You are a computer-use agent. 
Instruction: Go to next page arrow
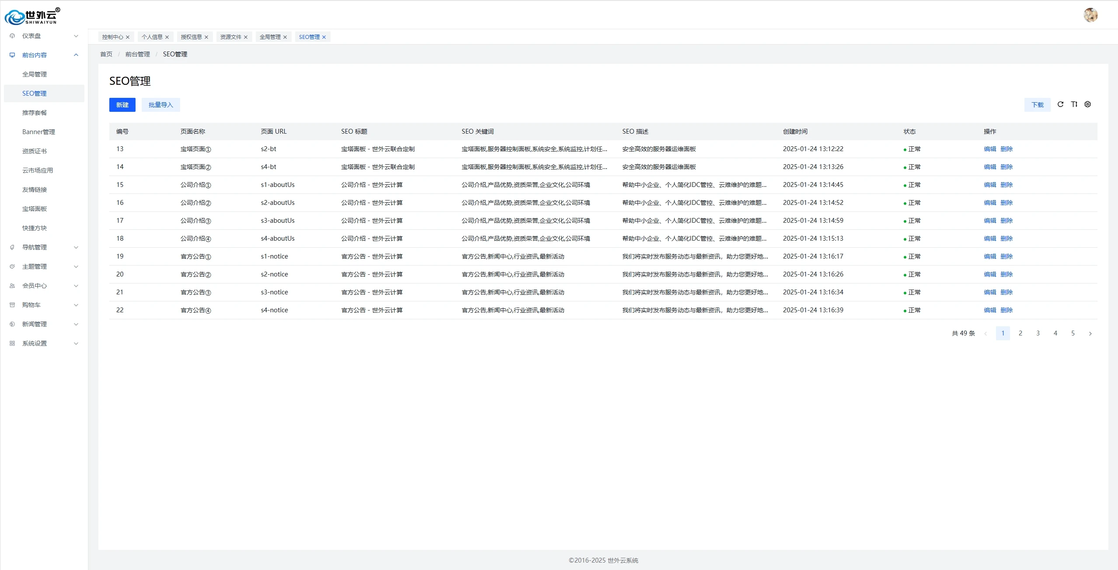(1090, 333)
